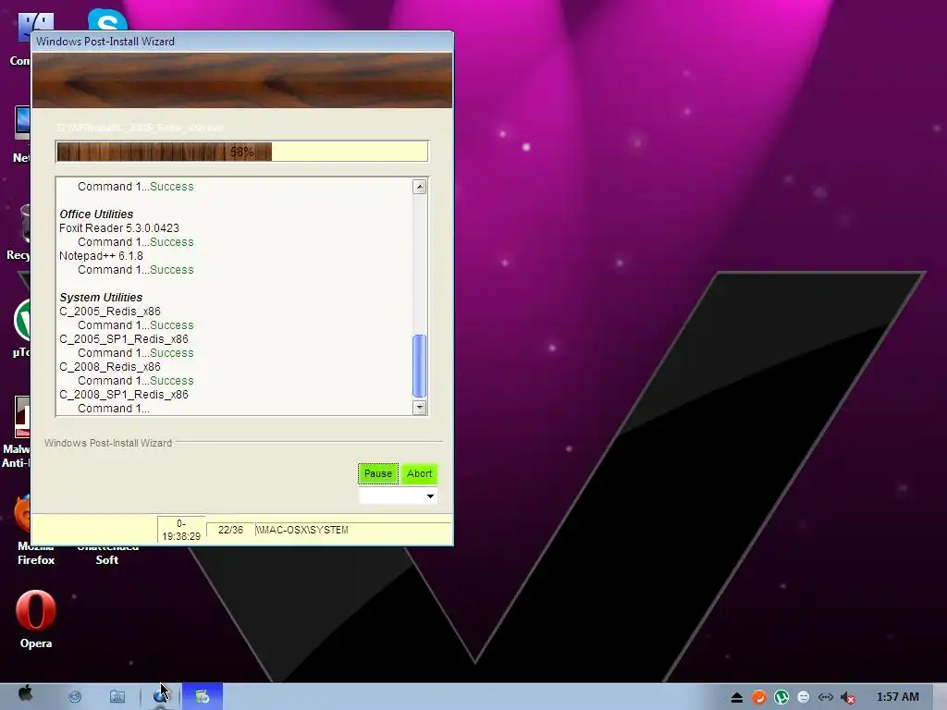Click the network connection tray icon

pos(826,697)
